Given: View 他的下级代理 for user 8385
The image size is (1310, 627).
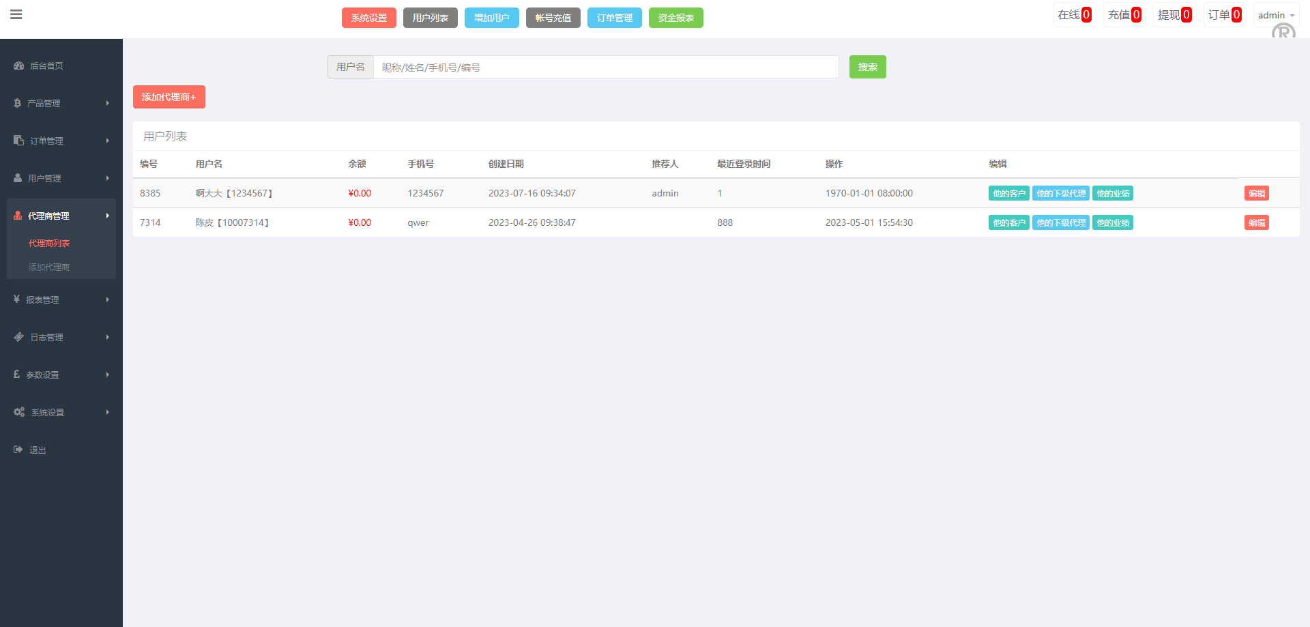Looking at the screenshot, I should 1060,193.
